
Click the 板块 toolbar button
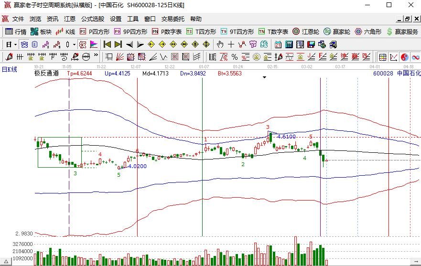[41, 32]
